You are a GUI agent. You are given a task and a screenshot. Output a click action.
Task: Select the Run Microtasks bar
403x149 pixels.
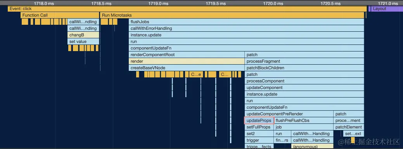[232, 15]
